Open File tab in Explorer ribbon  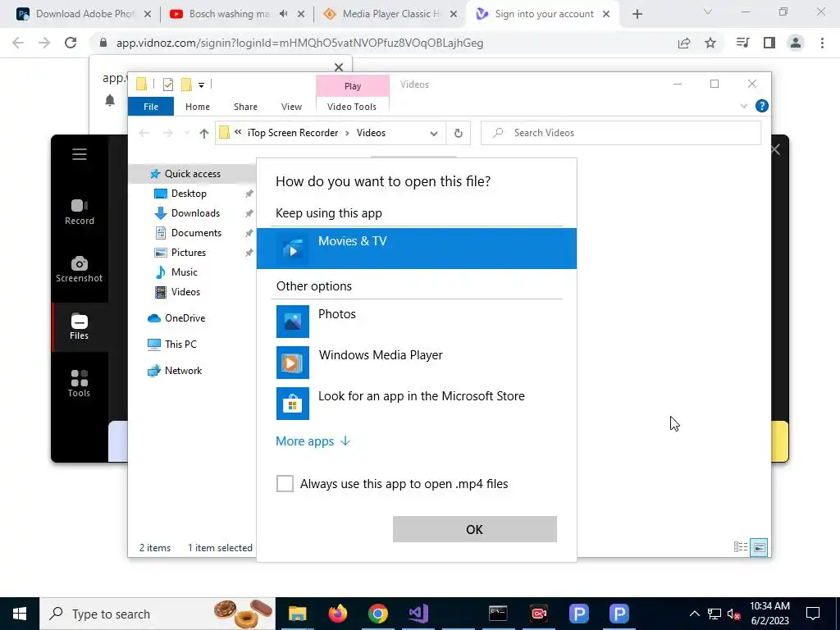(151, 107)
